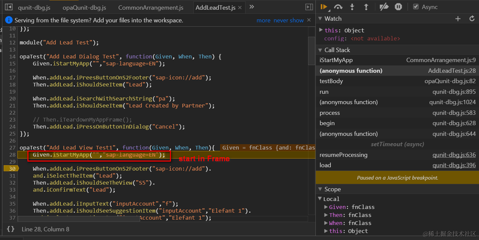479x240 pixels.
Task: Click the 'Line 28, Column 8' status text
Action: [45, 229]
